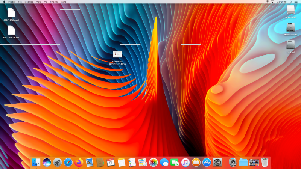Launch Siri from the Dock

tap(47, 162)
